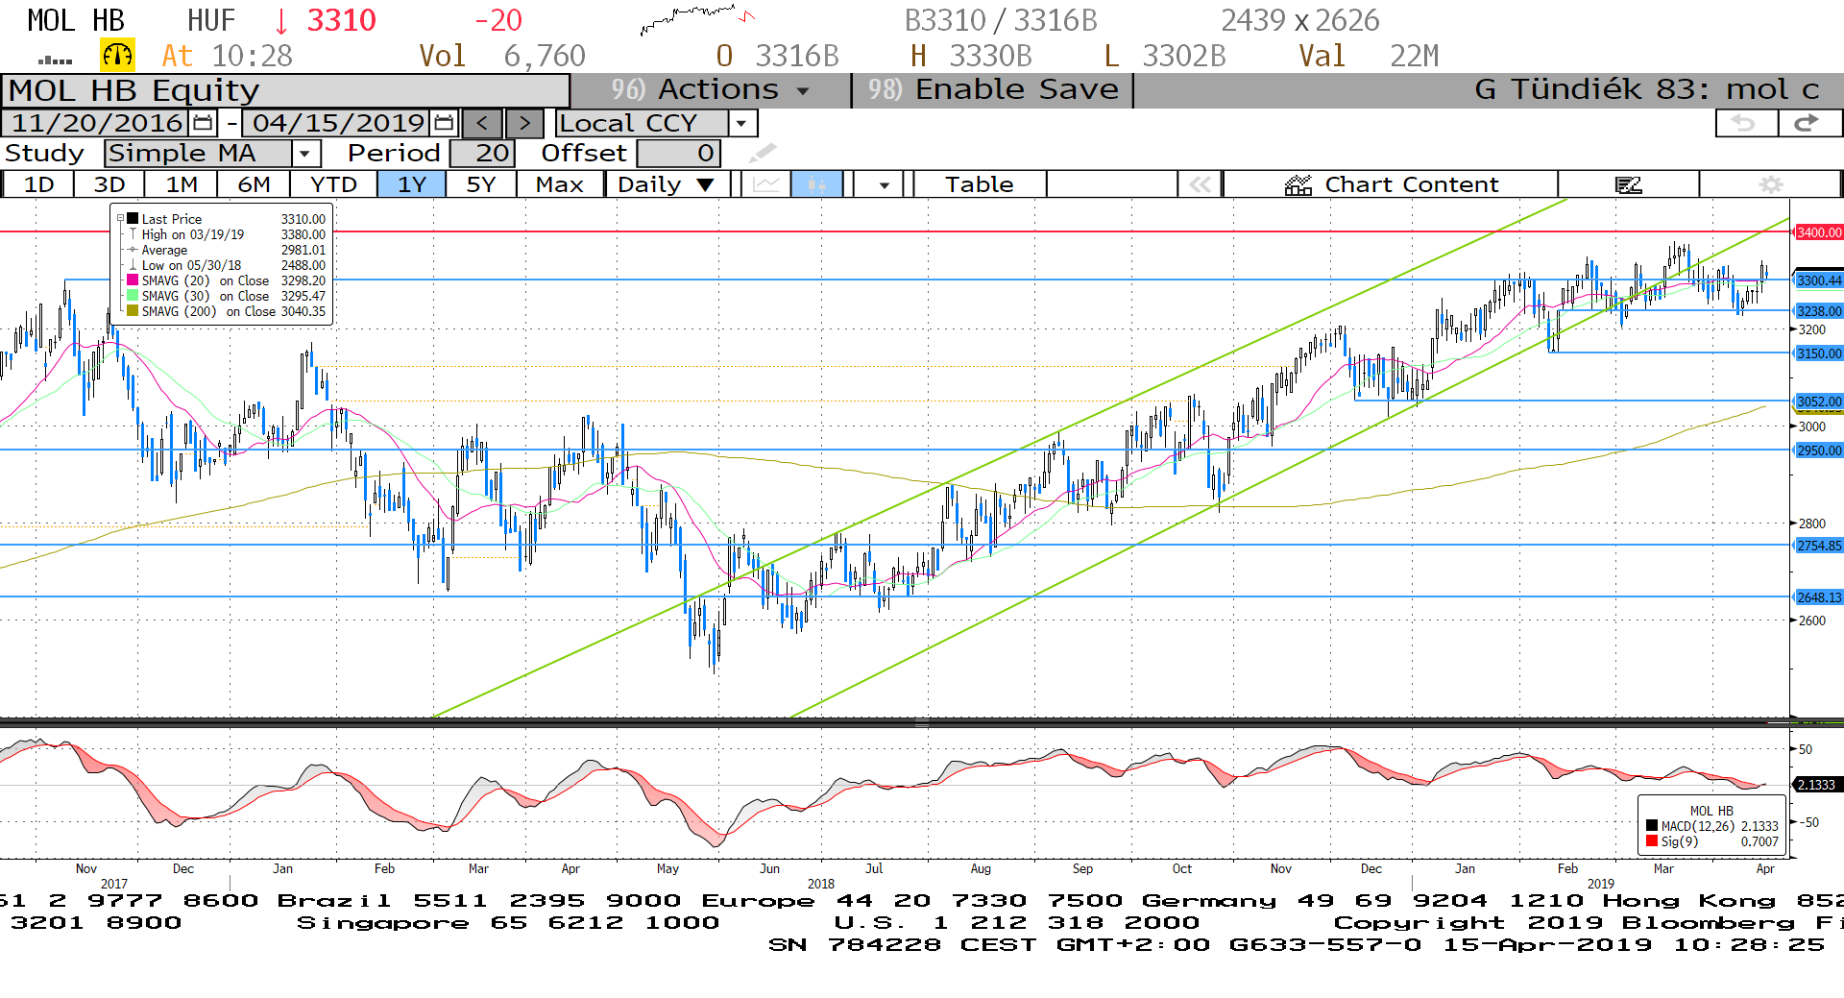Click the Offset field showing 0

(x=678, y=153)
